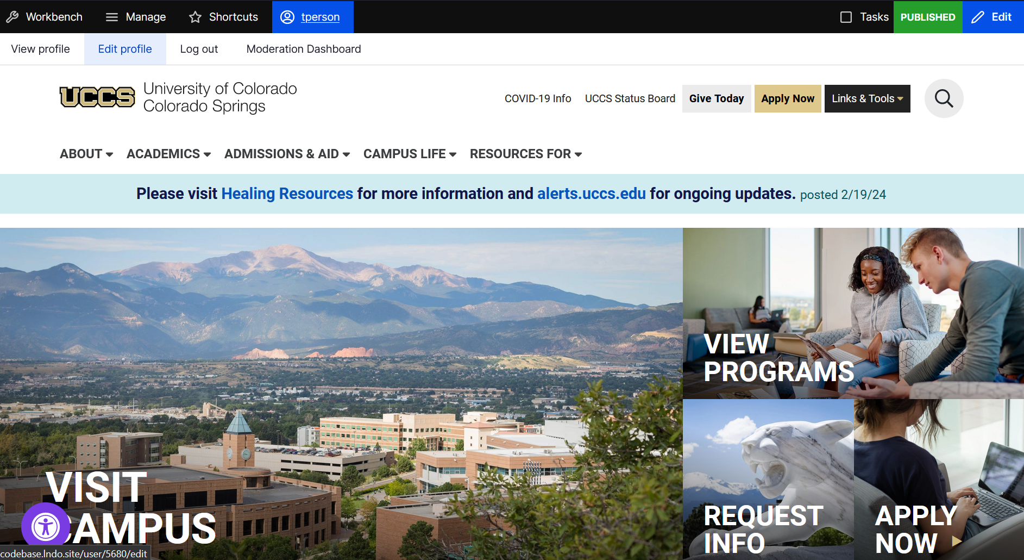This screenshot has width=1024, height=560.
Task: Open the COVID-19 Info link
Action: (538, 98)
